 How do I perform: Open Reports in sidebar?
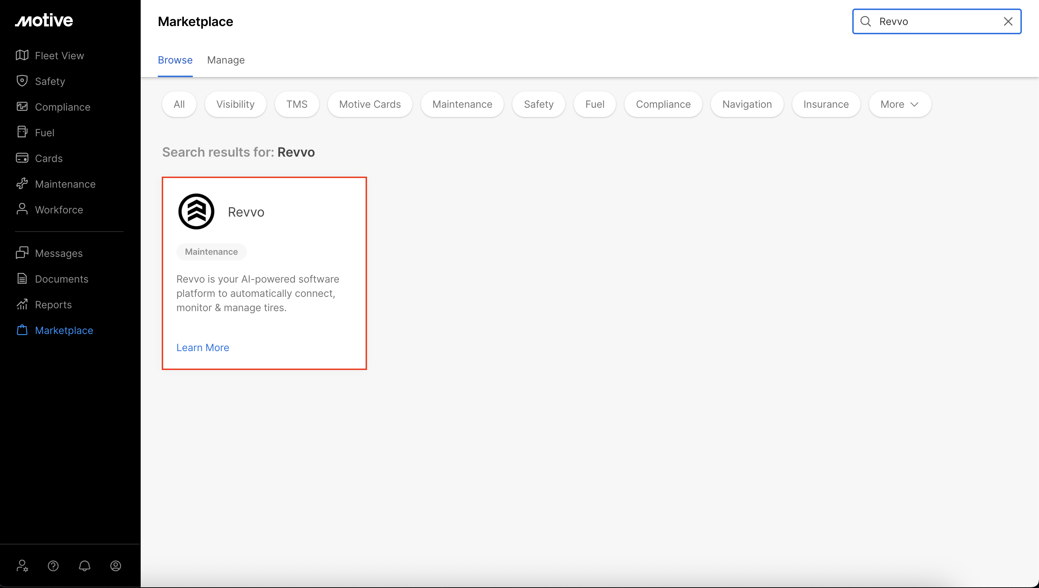(53, 304)
